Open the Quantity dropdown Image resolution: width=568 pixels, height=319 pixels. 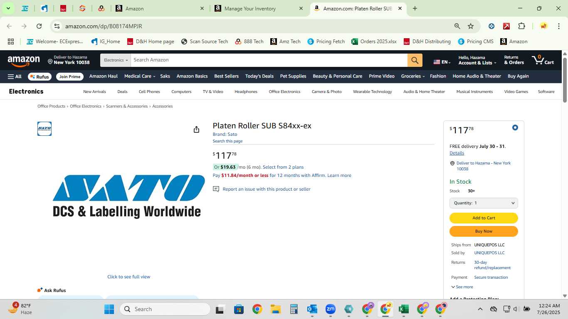[x=484, y=203]
